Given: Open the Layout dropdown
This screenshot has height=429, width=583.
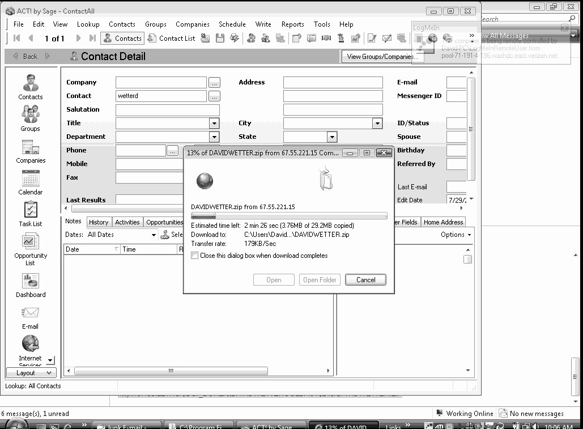Looking at the screenshot, I should pos(31,372).
